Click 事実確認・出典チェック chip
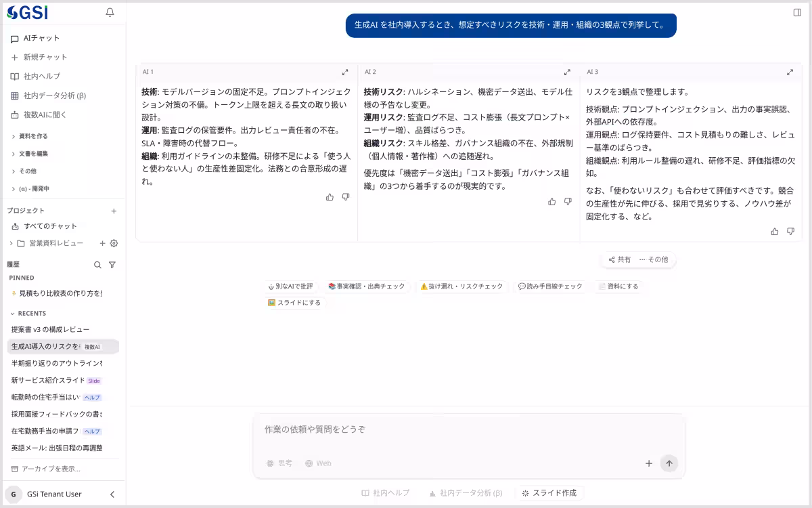The height and width of the screenshot is (508, 812). tap(366, 287)
